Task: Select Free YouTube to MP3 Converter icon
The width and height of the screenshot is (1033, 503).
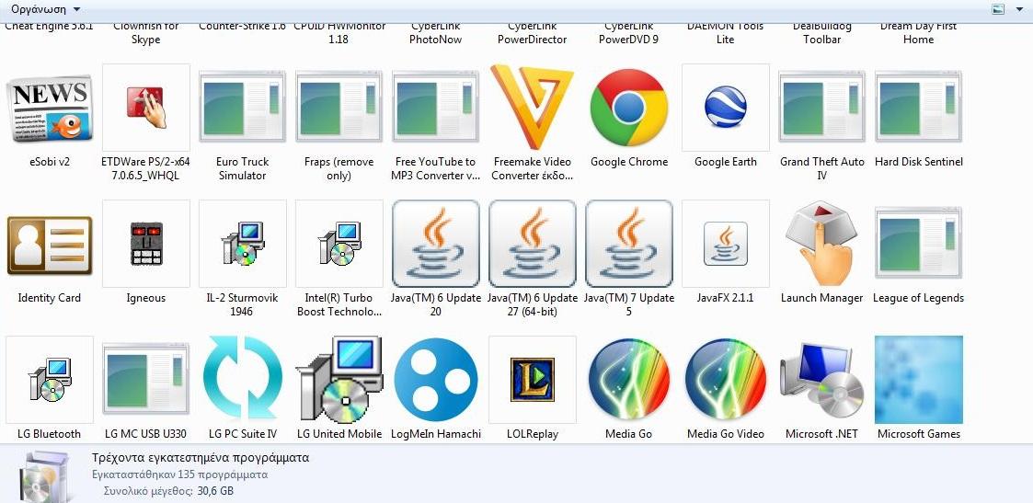Action: (435, 108)
